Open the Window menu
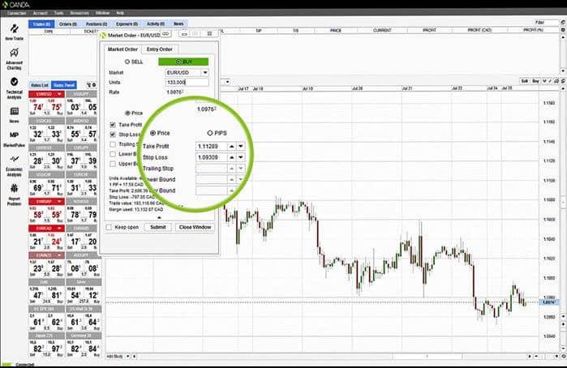This screenshot has width=567, height=368. [x=103, y=13]
